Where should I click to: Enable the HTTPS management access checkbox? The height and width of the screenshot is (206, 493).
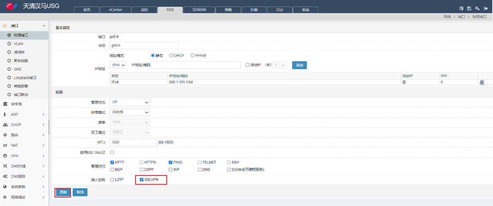coord(141,162)
